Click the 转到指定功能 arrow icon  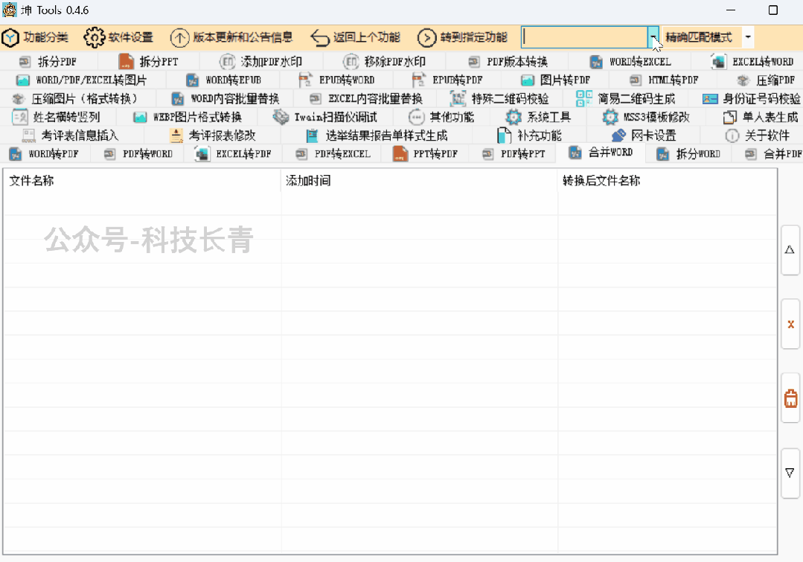pos(426,37)
